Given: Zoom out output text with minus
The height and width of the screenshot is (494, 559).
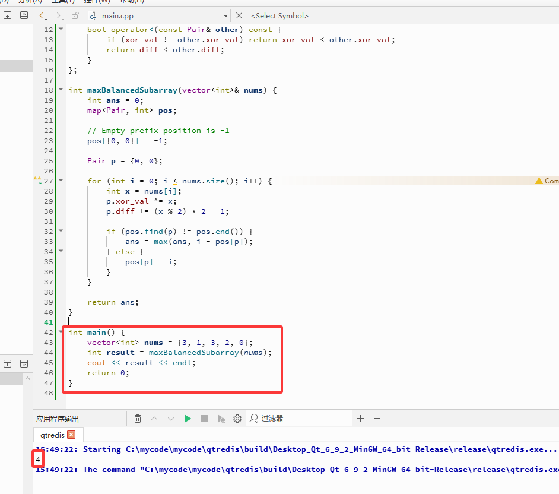Looking at the screenshot, I should pos(377,419).
